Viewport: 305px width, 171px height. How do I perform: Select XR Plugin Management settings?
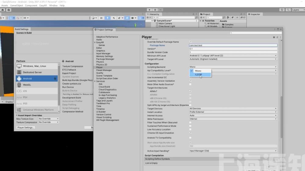click(108, 120)
